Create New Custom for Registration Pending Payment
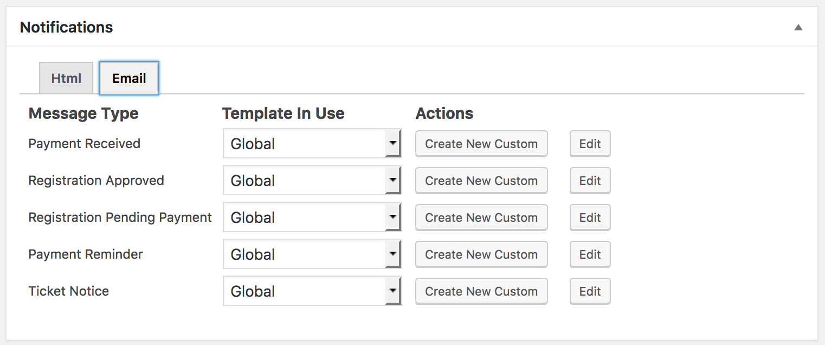 pyautogui.click(x=481, y=218)
